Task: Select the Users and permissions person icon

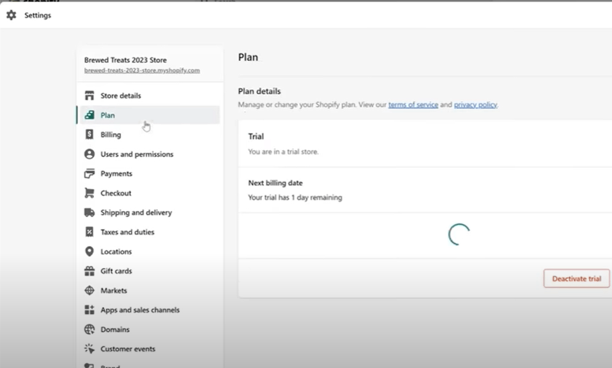Action: 89,154
